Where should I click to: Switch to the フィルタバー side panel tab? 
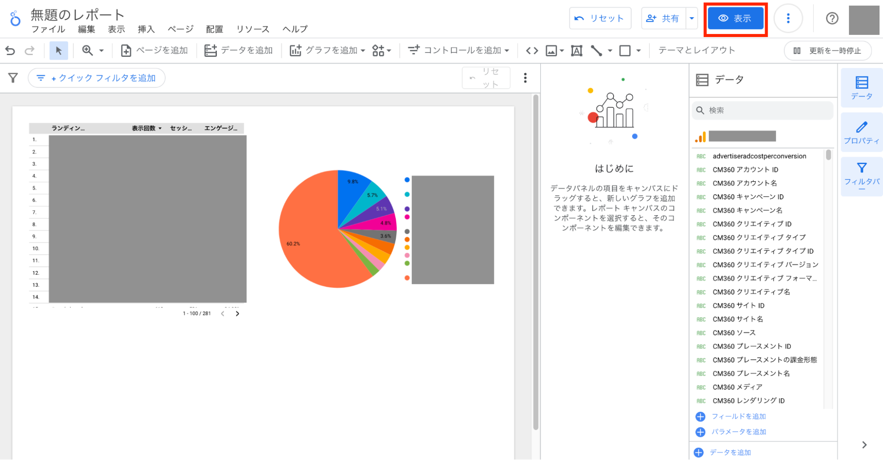point(861,176)
